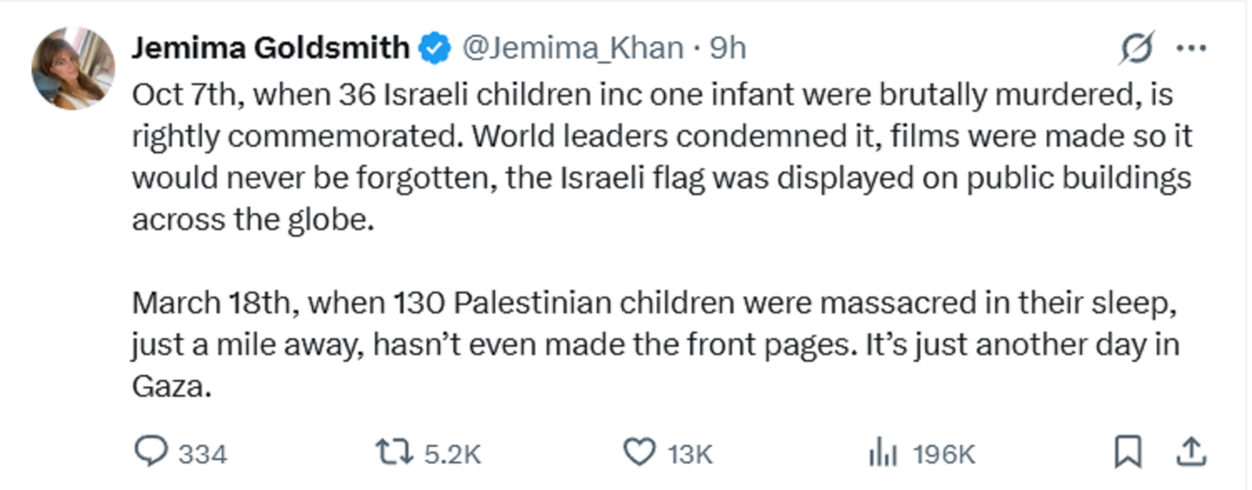Screen dimensions: 1252x490
Task: Click the reply speech bubble icon
Action: click(151, 451)
